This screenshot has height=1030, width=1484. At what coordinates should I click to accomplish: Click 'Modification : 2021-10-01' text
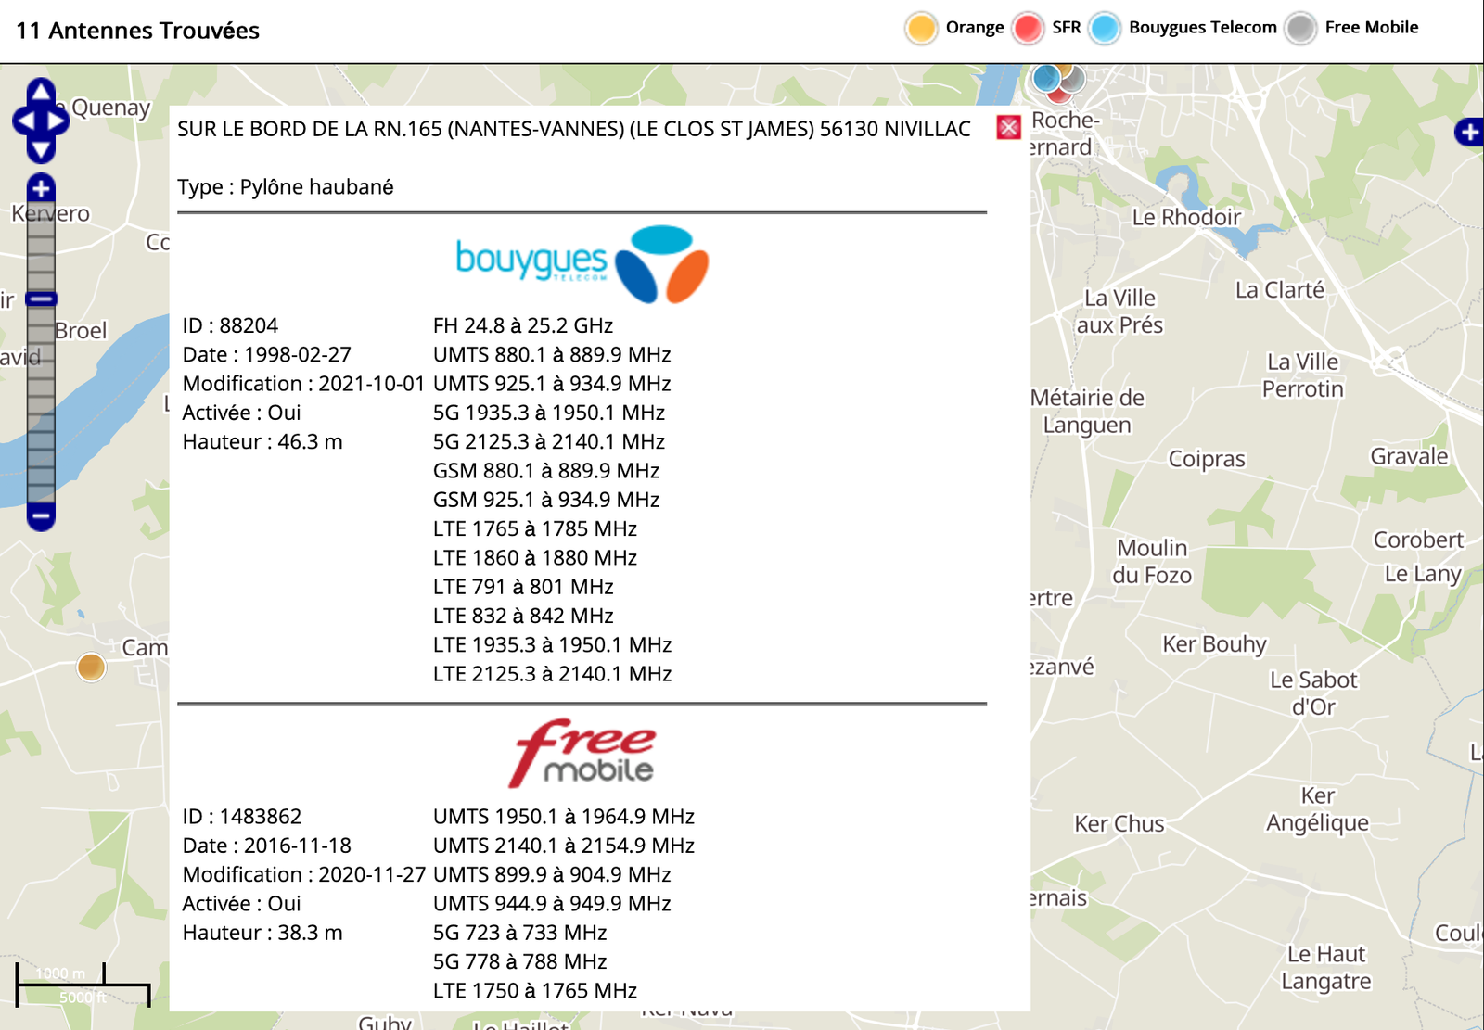point(304,384)
